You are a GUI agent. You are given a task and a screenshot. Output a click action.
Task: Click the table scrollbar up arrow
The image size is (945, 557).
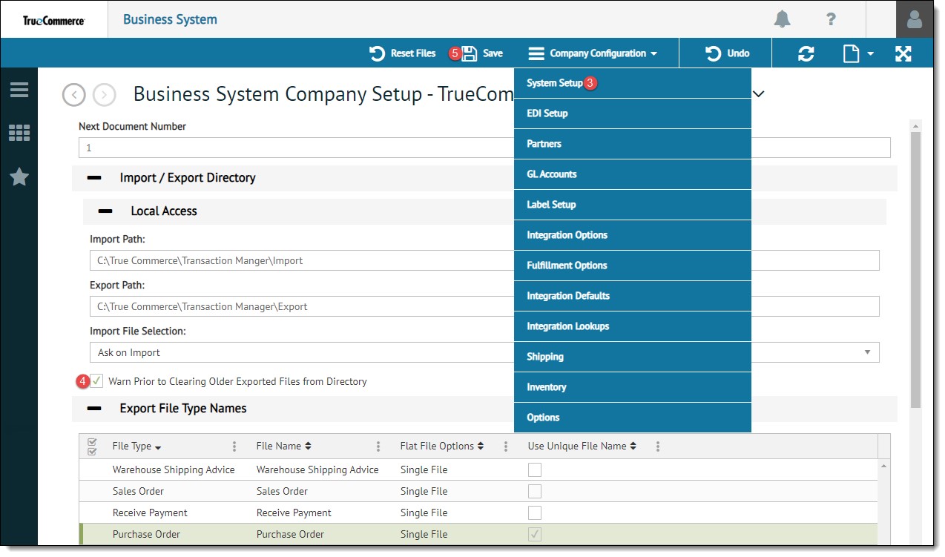point(883,466)
